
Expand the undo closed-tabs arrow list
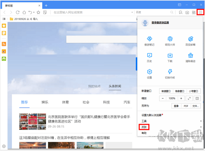34,12
